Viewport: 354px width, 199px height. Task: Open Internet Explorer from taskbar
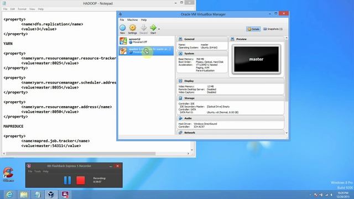tap(9, 195)
